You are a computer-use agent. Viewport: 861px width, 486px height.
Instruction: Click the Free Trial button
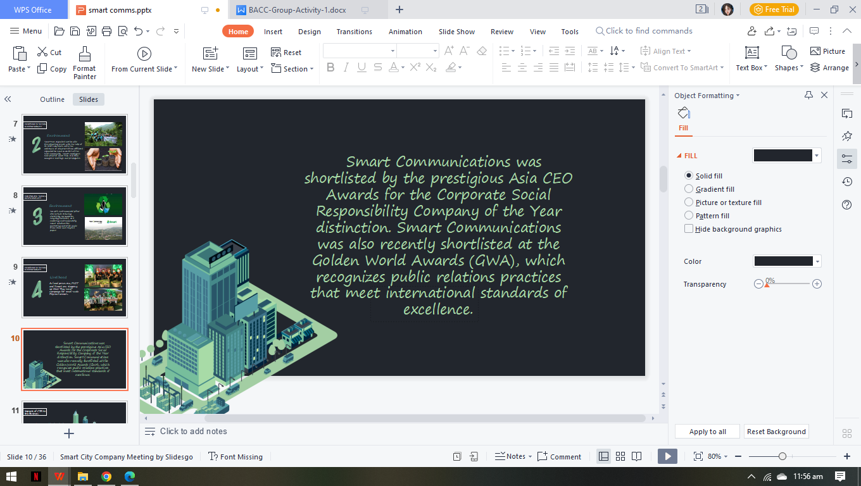pyautogui.click(x=774, y=9)
